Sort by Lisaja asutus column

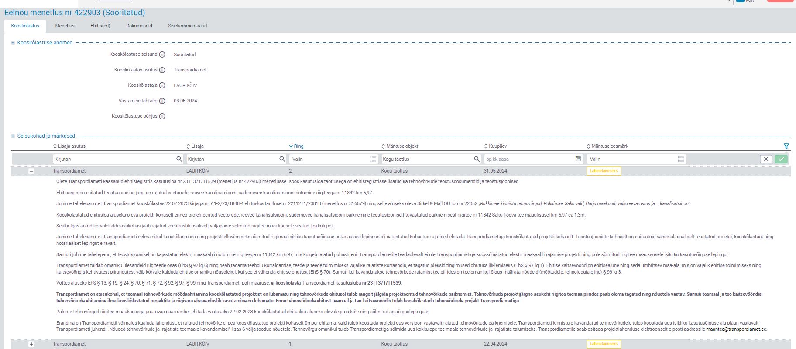(69, 146)
